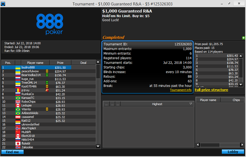Select player budny888 row
This screenshot has height=157, width=246.
48,67
